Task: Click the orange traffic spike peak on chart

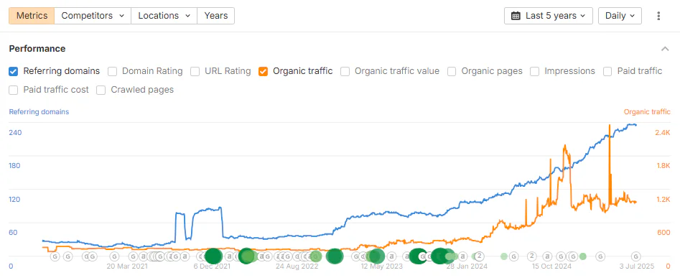Action: 610,126
